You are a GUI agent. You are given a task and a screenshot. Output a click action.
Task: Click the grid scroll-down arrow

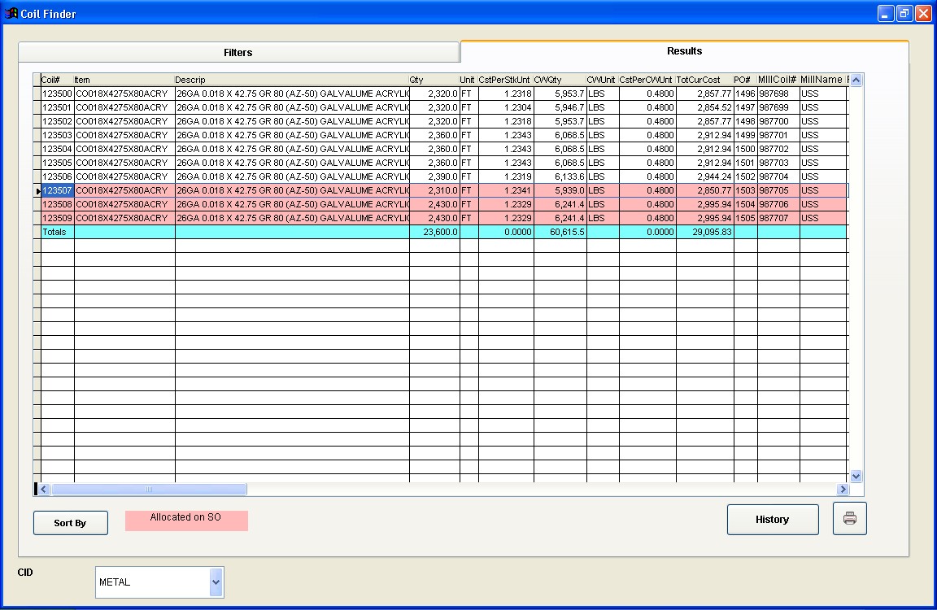[x=855, y=476]
